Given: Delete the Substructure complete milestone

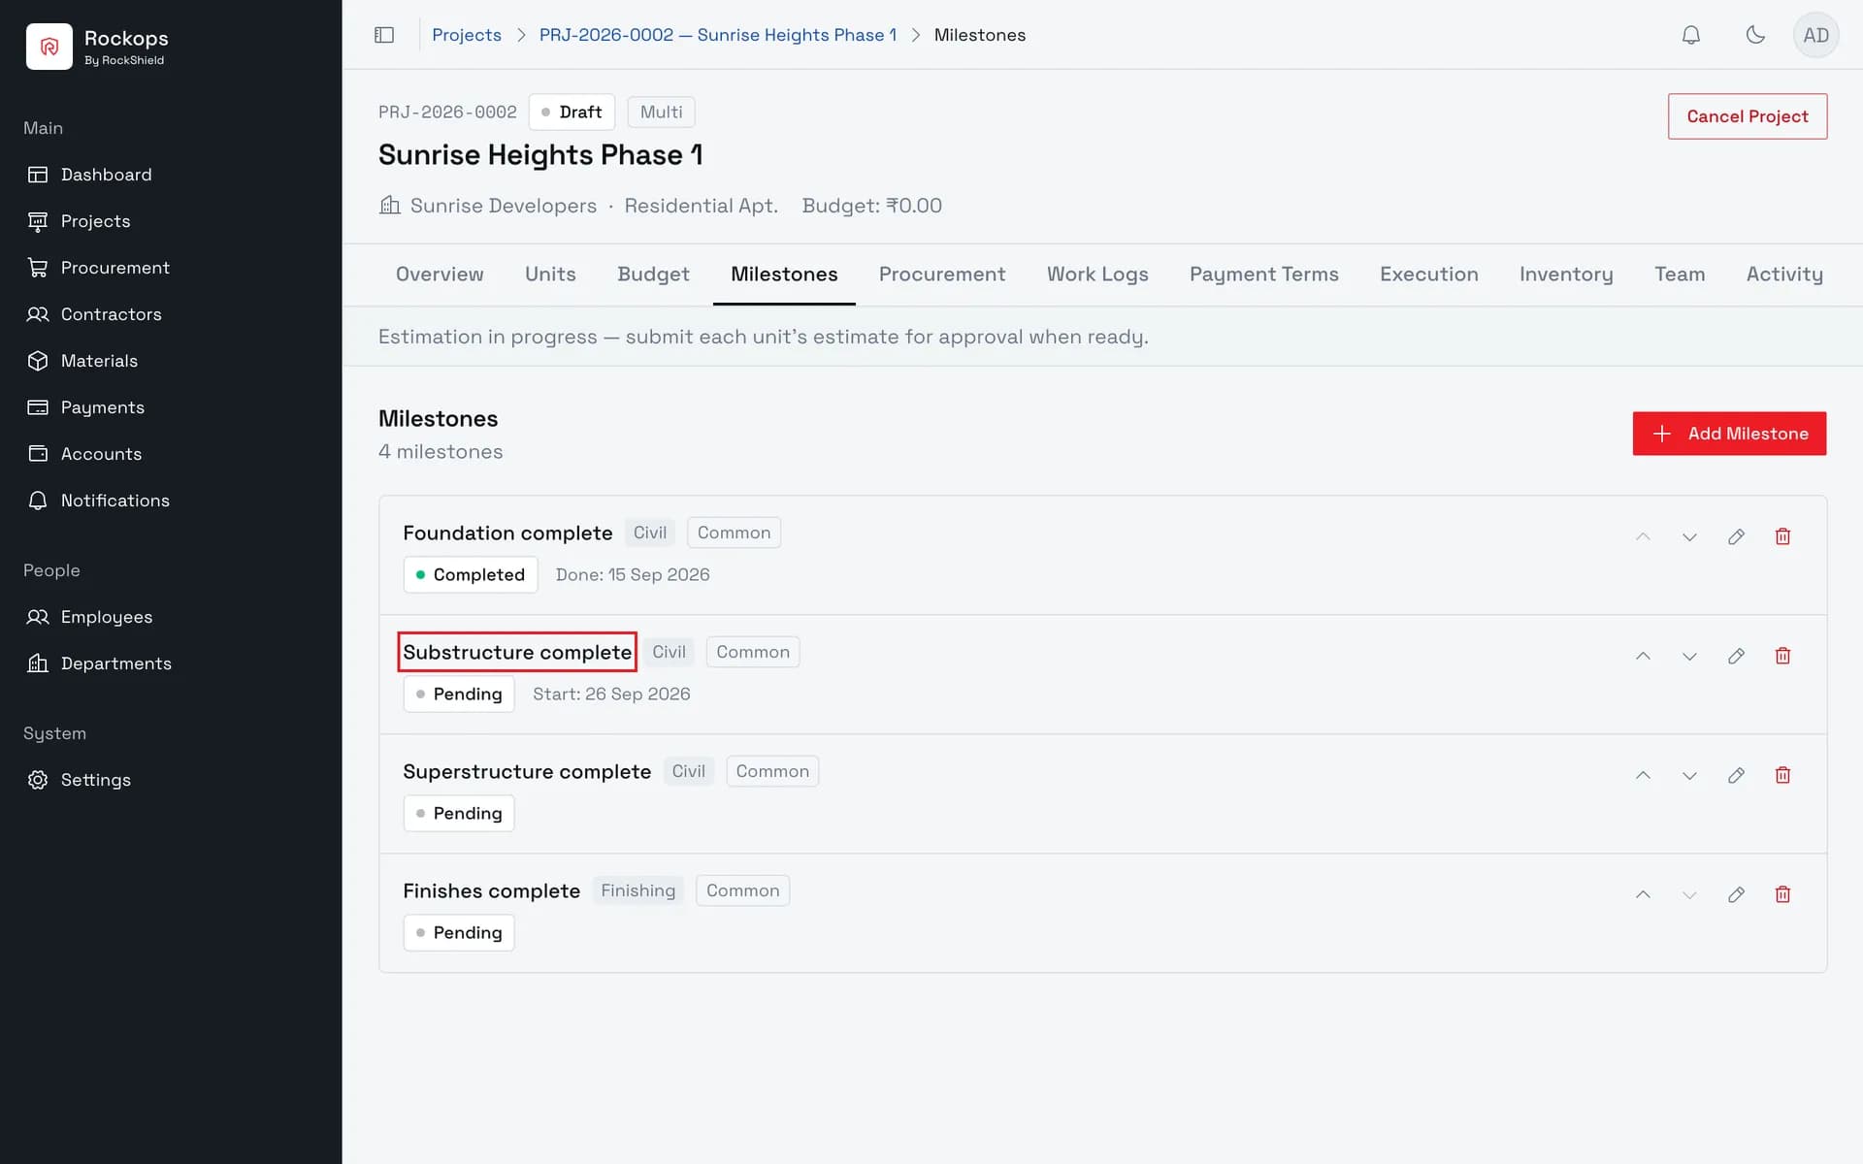Looking at the screenshot, I should pos(1782,656).
